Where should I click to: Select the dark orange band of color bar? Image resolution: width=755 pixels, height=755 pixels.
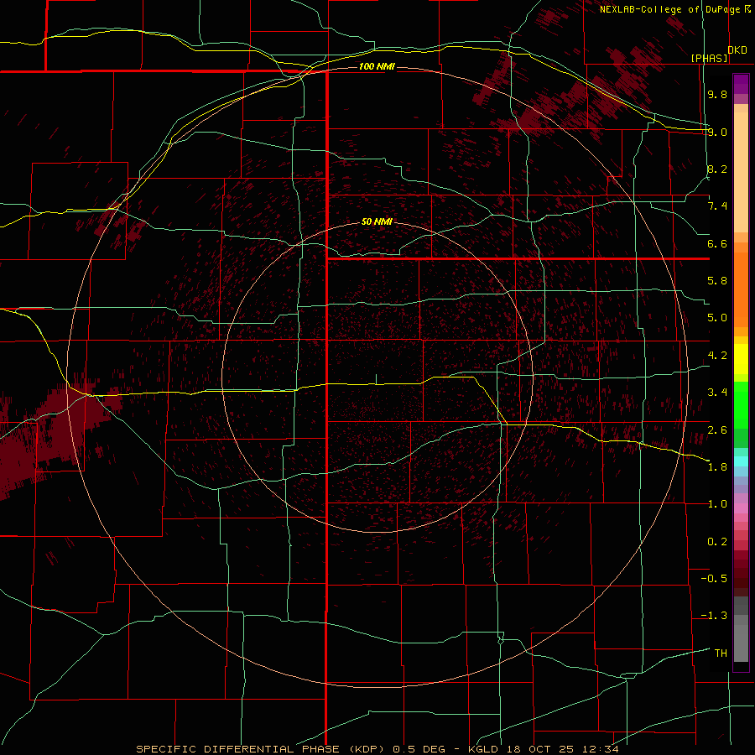pos(741,290)
